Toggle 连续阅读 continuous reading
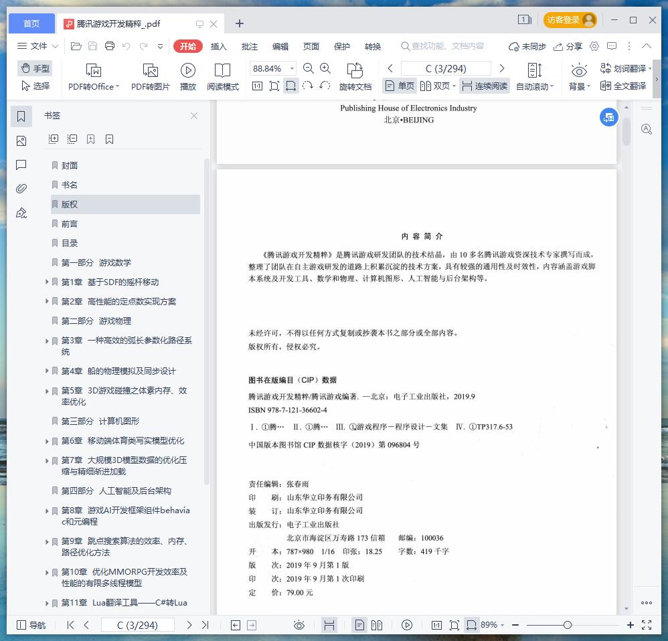The height and width of the screenshot is (641, 668). point(485,86)
